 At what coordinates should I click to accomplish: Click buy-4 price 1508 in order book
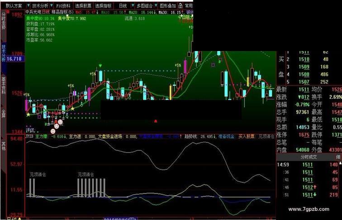(x=304, y=75)
